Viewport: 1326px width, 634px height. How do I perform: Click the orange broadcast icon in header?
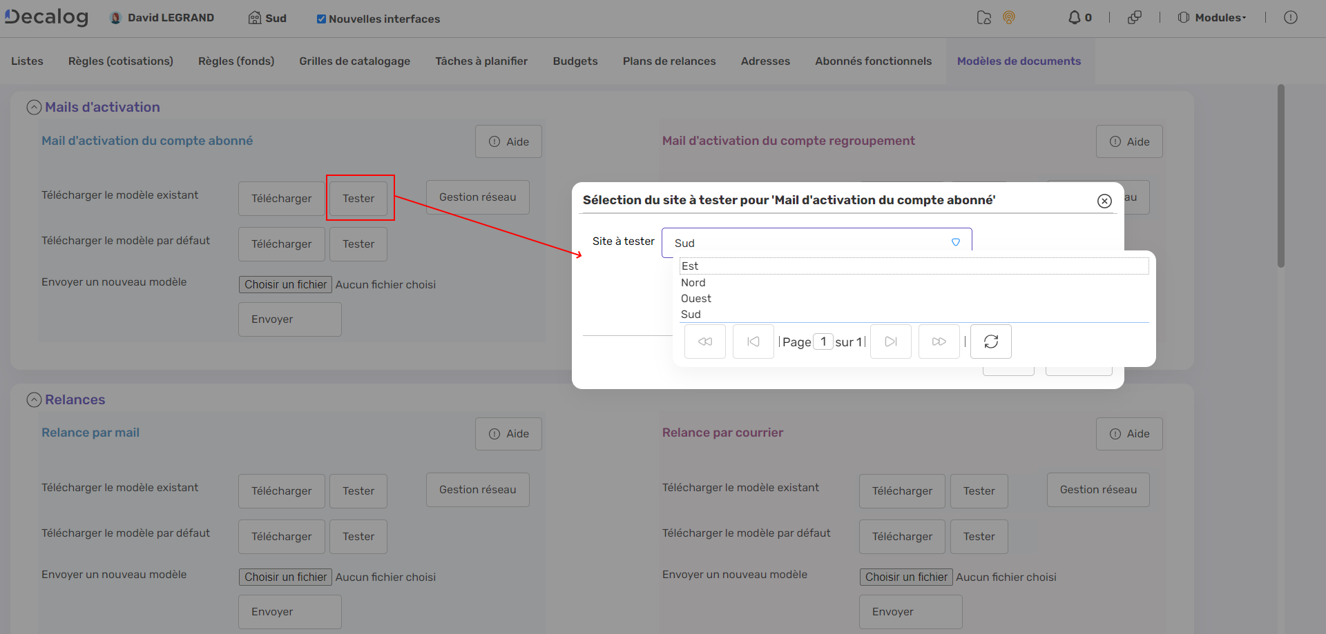[1009, 18]
